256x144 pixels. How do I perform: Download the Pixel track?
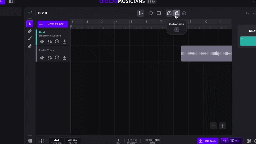coord(64,42)
